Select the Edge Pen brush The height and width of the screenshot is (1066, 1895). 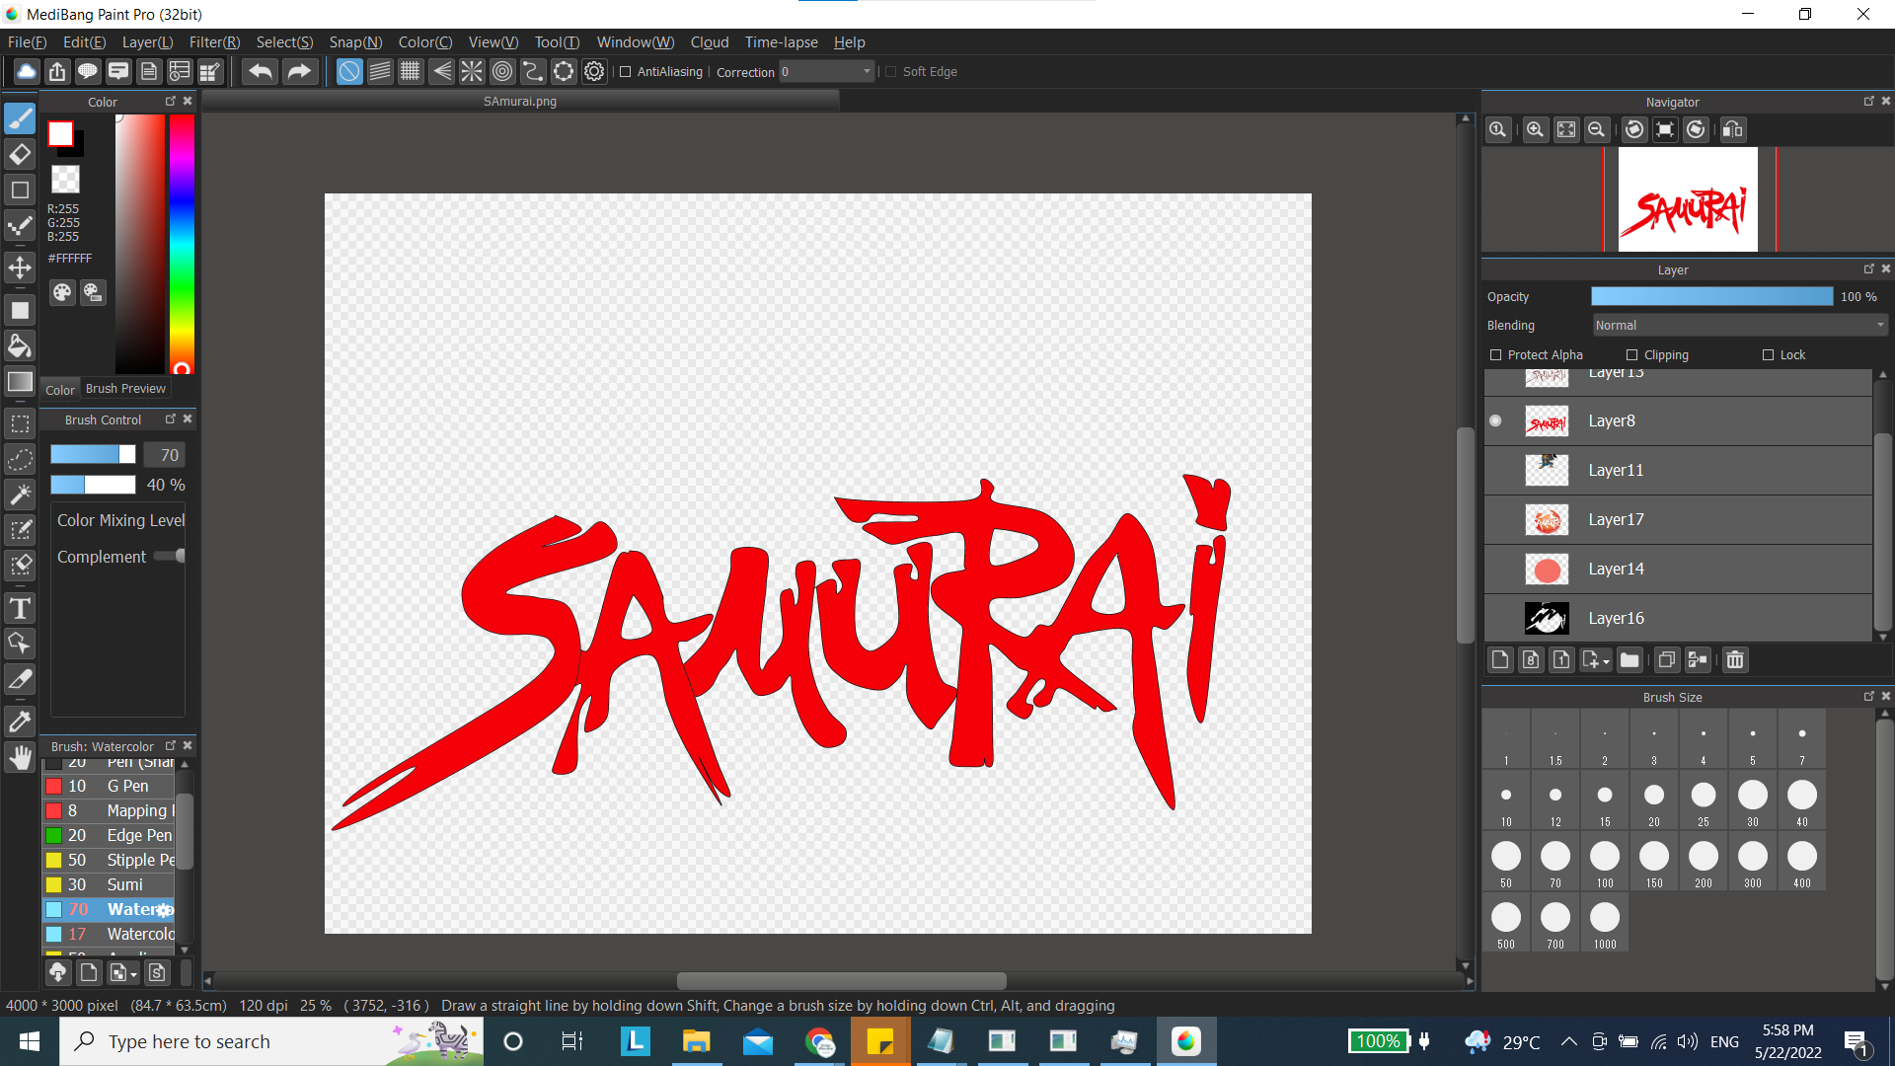click(109, 836)
